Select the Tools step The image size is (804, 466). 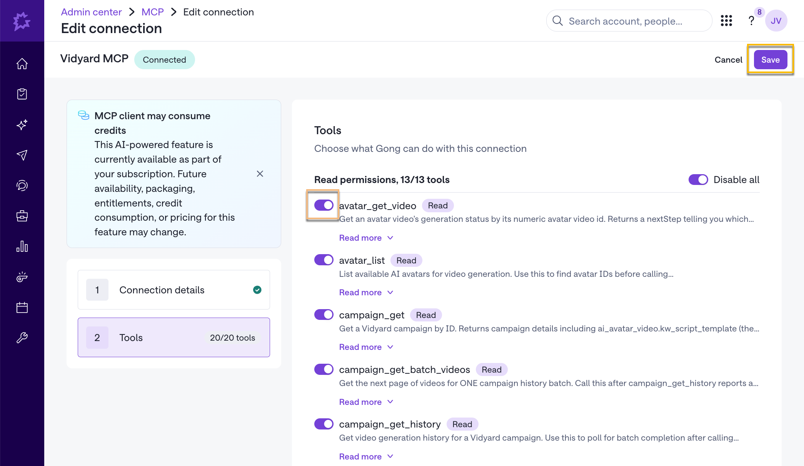pos(174,338)
